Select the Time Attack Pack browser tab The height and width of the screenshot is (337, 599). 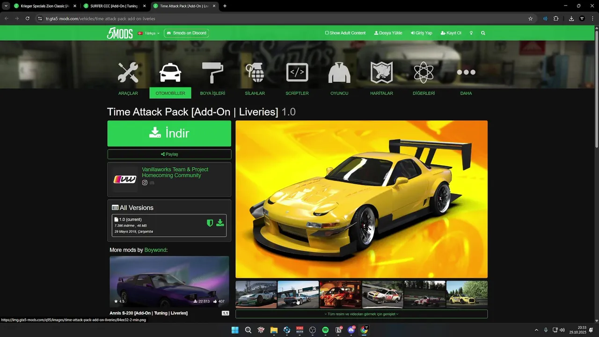(184, 6)
